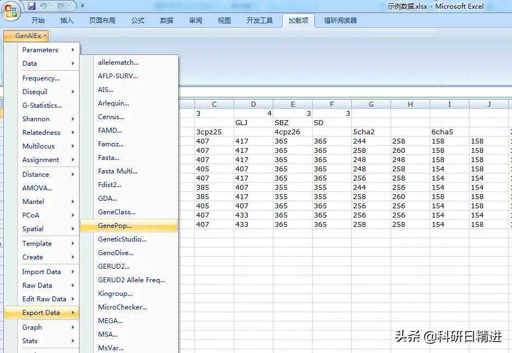The width and height of the screenshot is (512, 353).
Task: Open the Customize Quick Access Toolbar dropdown
Action: pyautogui.click(x=82, y=6)
